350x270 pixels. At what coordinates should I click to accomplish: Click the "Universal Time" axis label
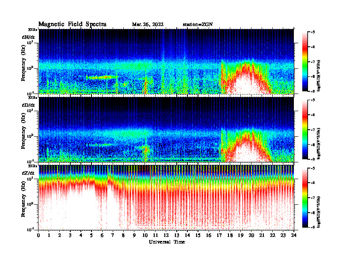coord(167,242)
